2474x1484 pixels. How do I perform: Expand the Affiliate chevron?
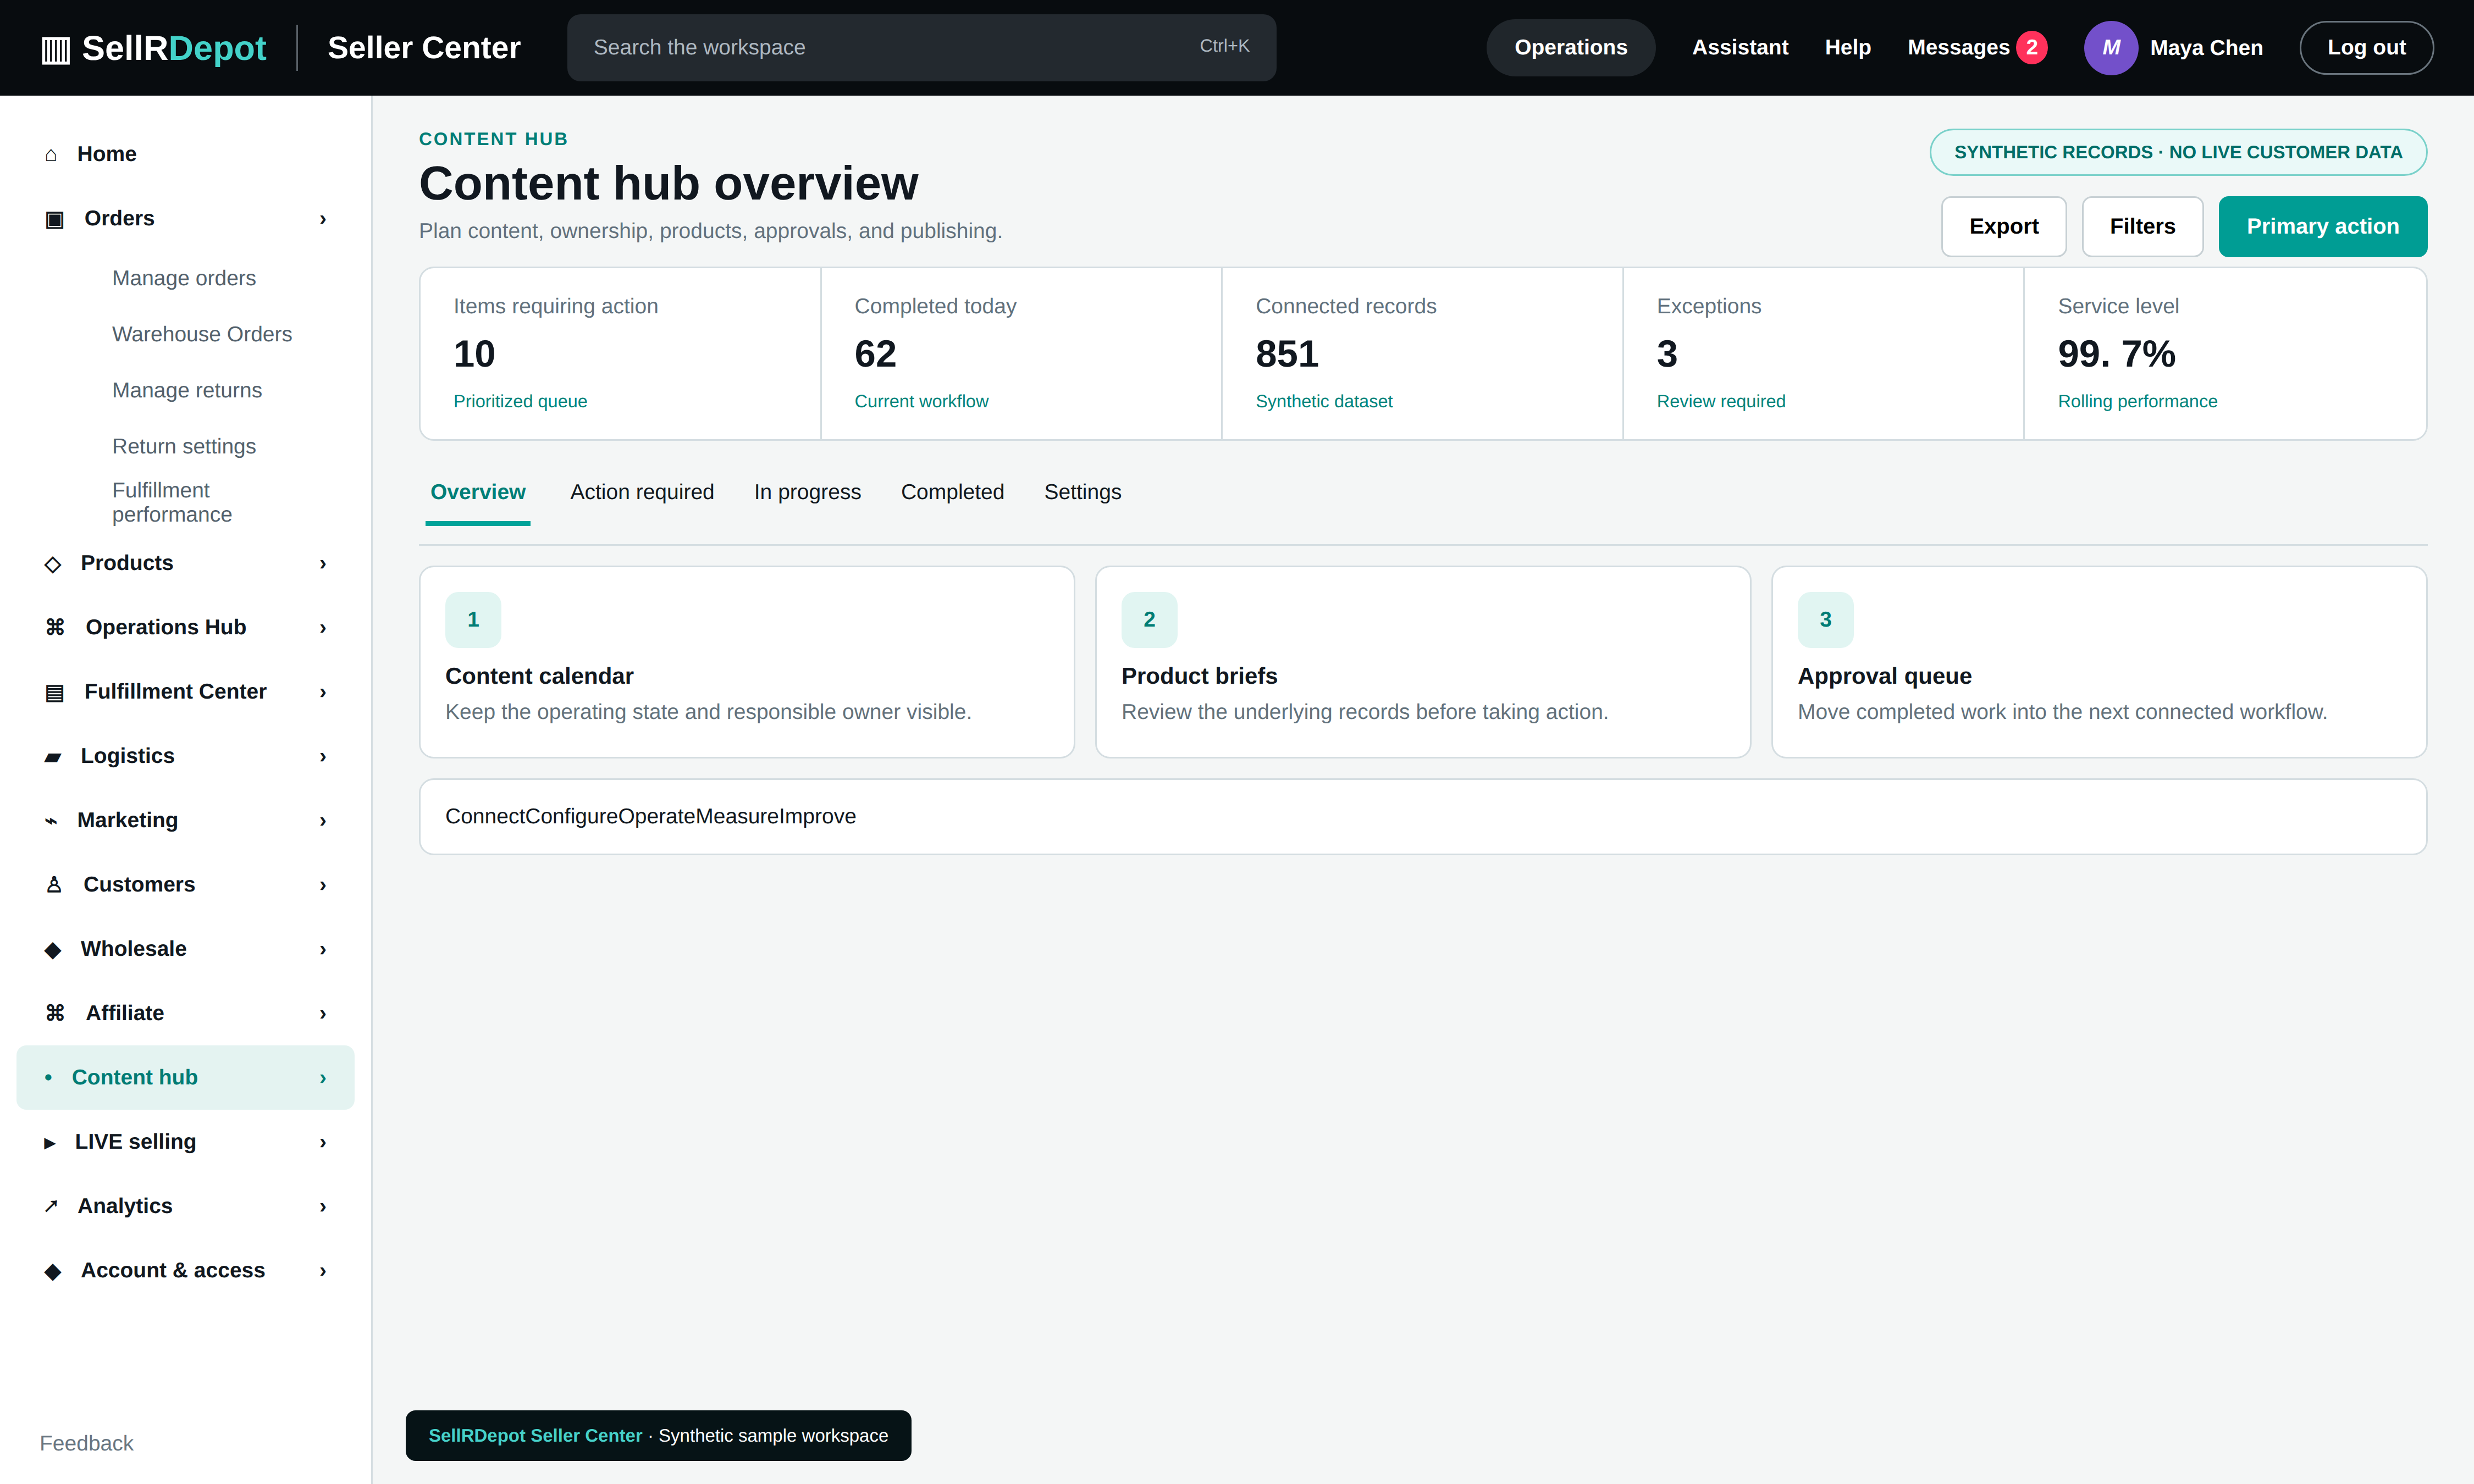click(x=323, y=1014)
